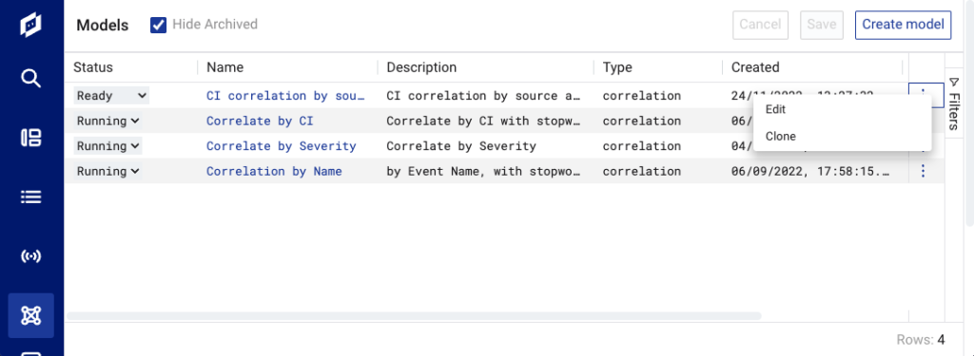974x356 pixels.
Task: Click the Models page title
Action: [x=103, y=26]
